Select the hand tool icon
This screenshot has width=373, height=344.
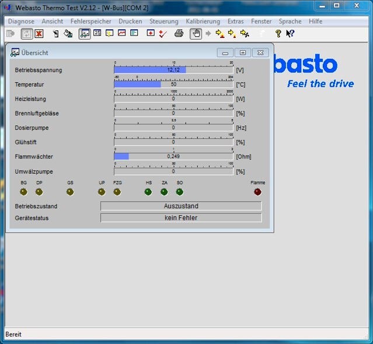click(x=196, y=34)
